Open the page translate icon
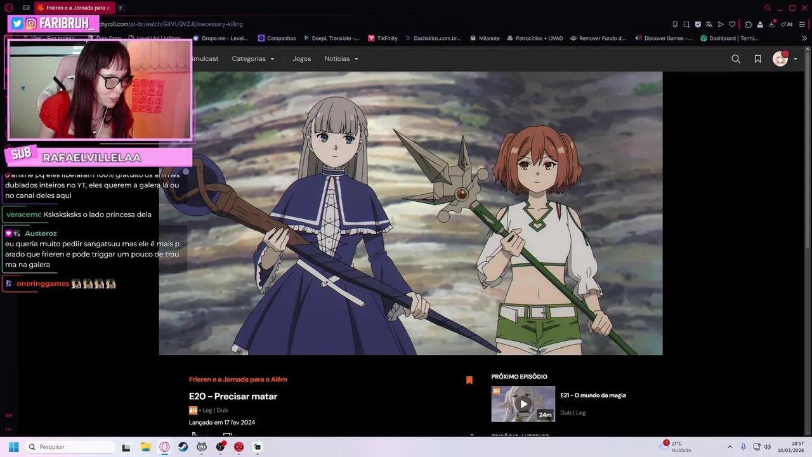The height and width of the screenshot is (457, 812). (709, 24)
